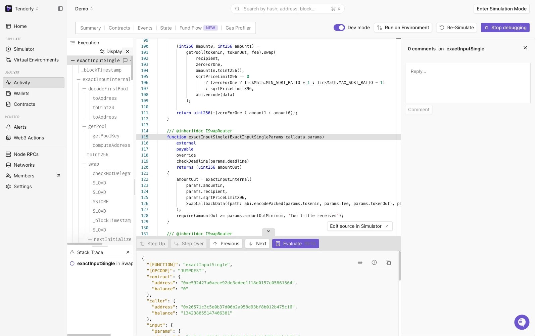Open Web3 Actions
537x336 pixels.
pyautogui.click(x=34, y=138)
